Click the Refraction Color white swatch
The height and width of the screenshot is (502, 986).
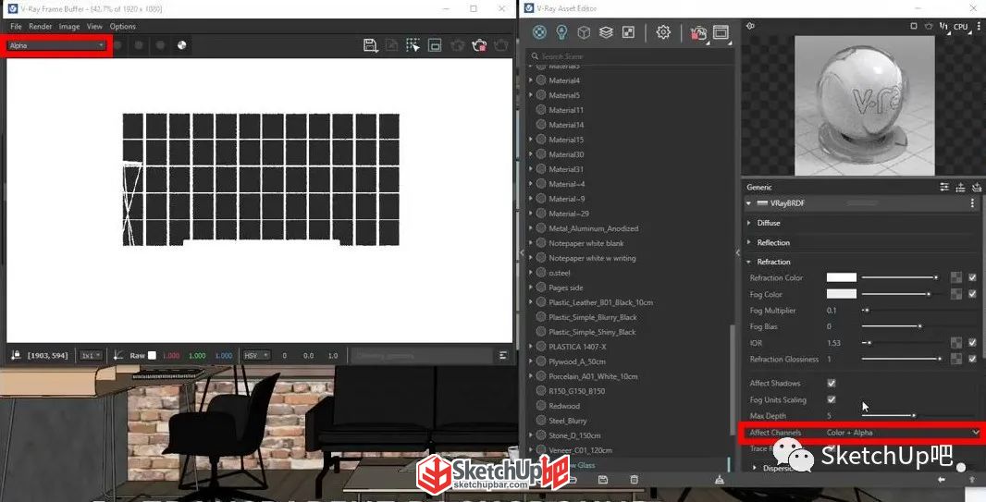click(x=842, y=277)
